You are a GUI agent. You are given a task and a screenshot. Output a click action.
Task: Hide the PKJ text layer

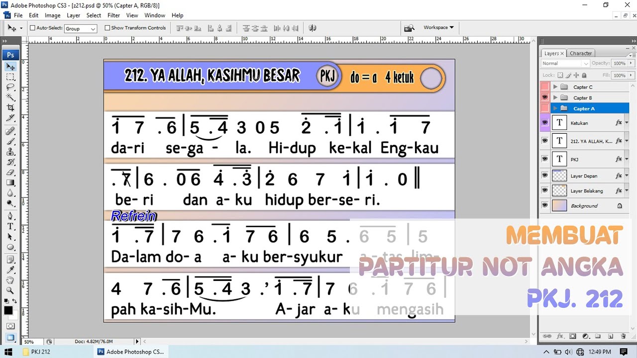(545, 159)
